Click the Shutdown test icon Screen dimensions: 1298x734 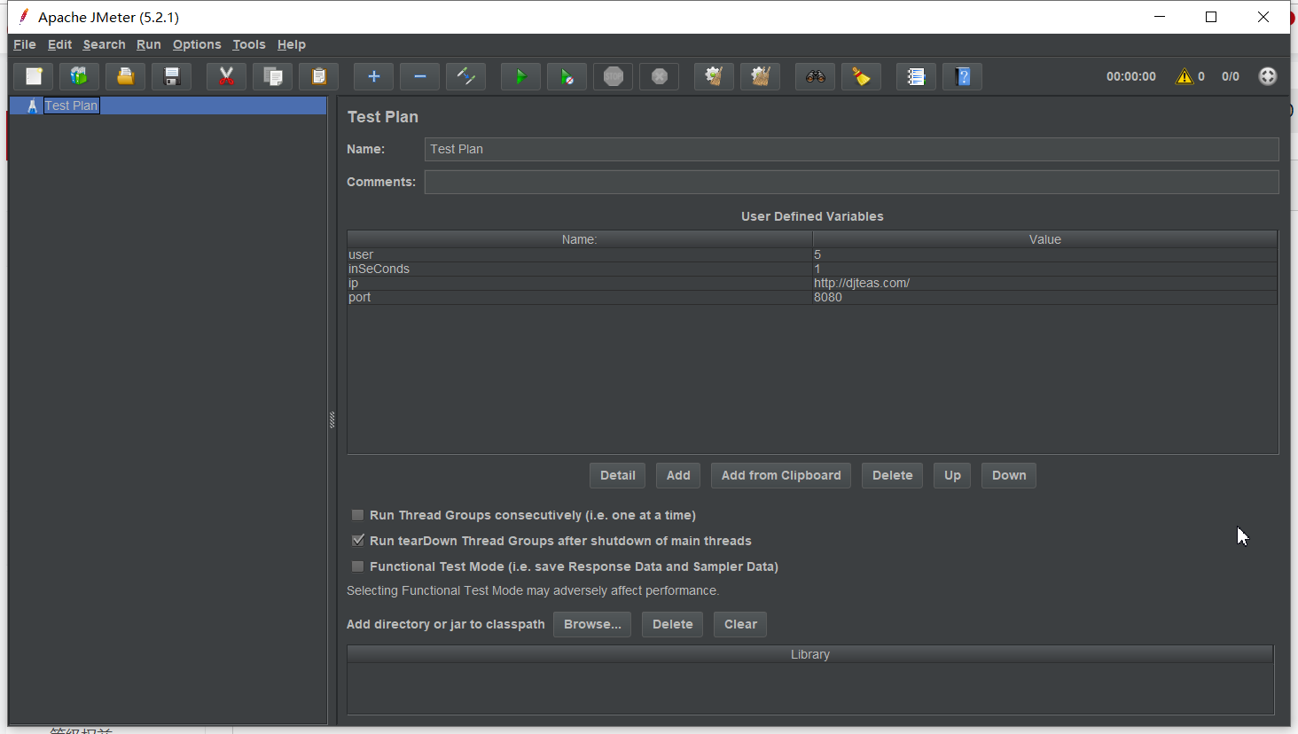(660, 76)
